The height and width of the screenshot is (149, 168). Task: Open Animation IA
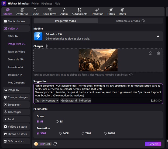coord(15,67)
